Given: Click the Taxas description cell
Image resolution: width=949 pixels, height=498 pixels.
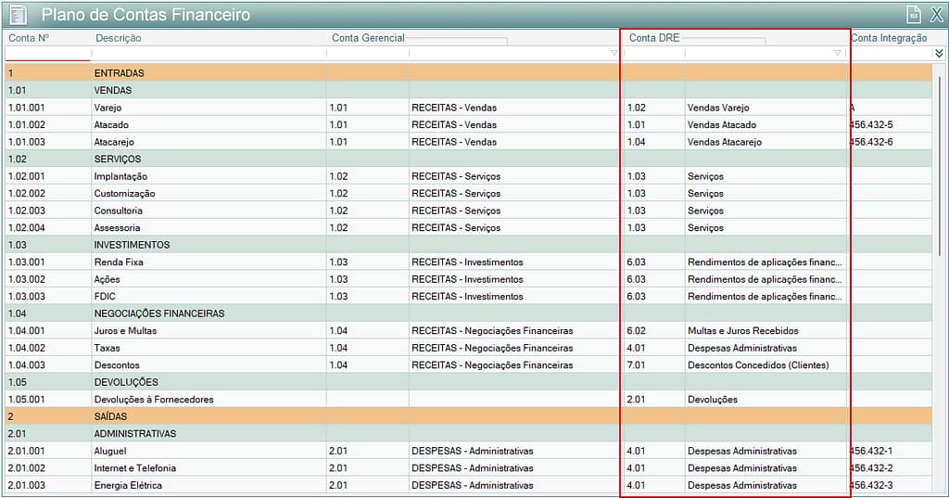Looking at the screenshot, I should click(209, 348).
